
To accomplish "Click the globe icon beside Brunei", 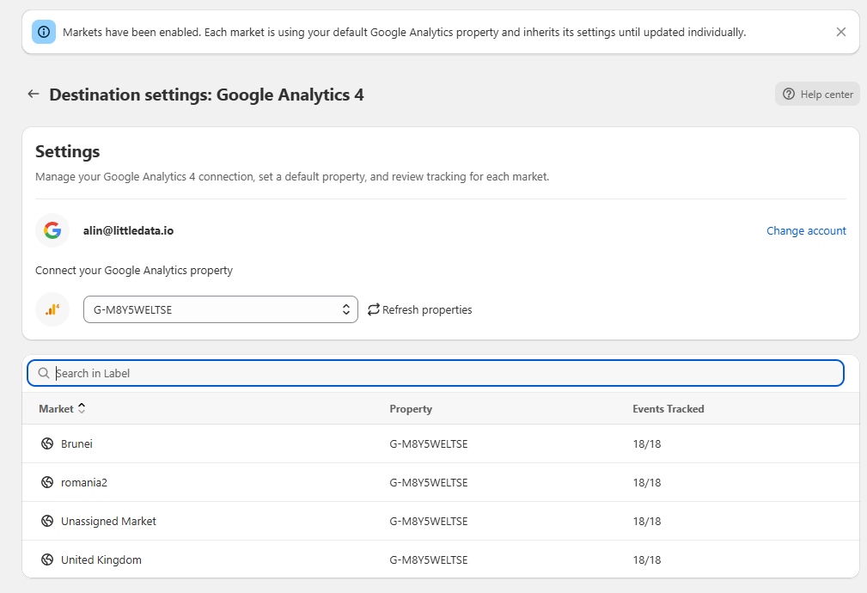I will coord(47,444).
